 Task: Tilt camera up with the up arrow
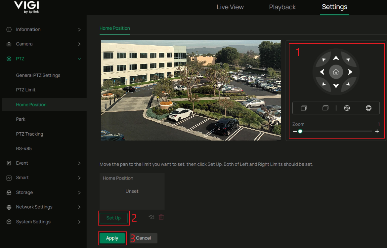336,58
